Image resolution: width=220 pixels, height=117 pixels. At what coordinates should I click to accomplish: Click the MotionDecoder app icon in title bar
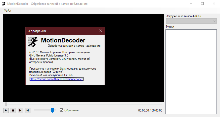4,4
